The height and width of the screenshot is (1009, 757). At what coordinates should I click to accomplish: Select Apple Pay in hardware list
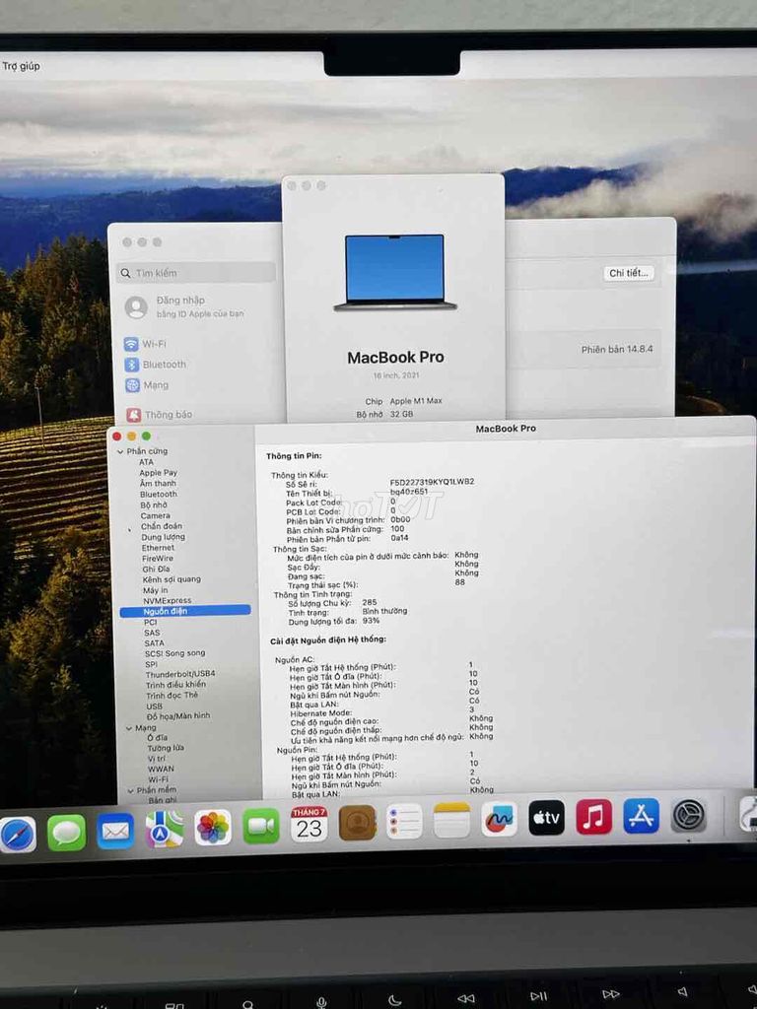click(x=159, y=472)
